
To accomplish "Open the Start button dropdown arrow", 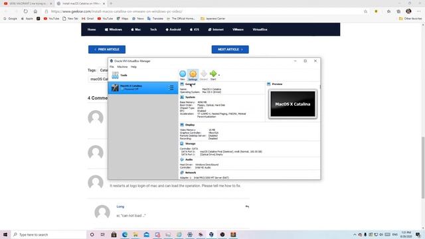I will (x=219, y=75).
